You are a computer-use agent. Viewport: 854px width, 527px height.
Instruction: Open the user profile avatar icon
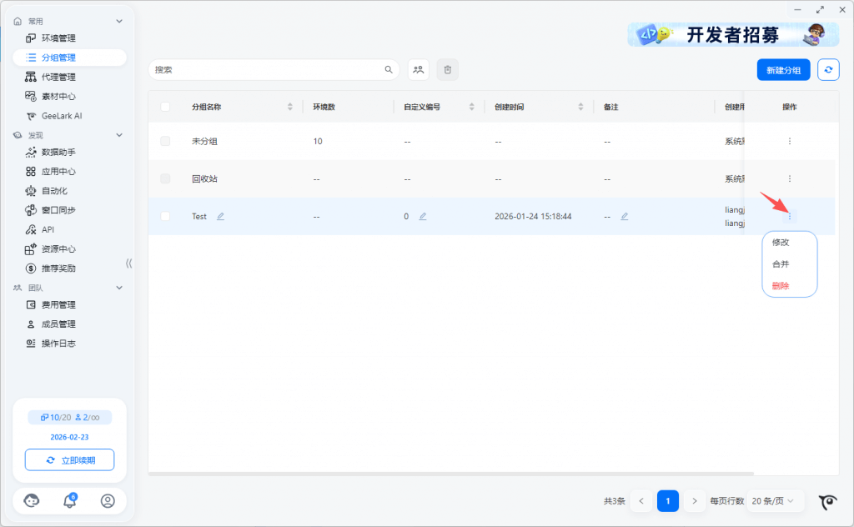point(108,501)
